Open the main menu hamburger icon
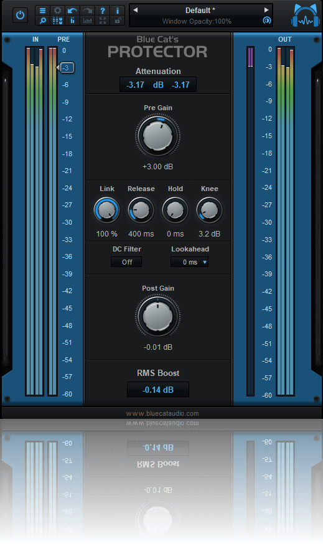323x544 pixels. [x=42, y=11]
